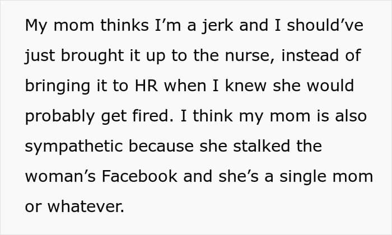Click the word "Facebook" in the paragraph
Screen dimensions: 392x235
[x=139, y=176]
